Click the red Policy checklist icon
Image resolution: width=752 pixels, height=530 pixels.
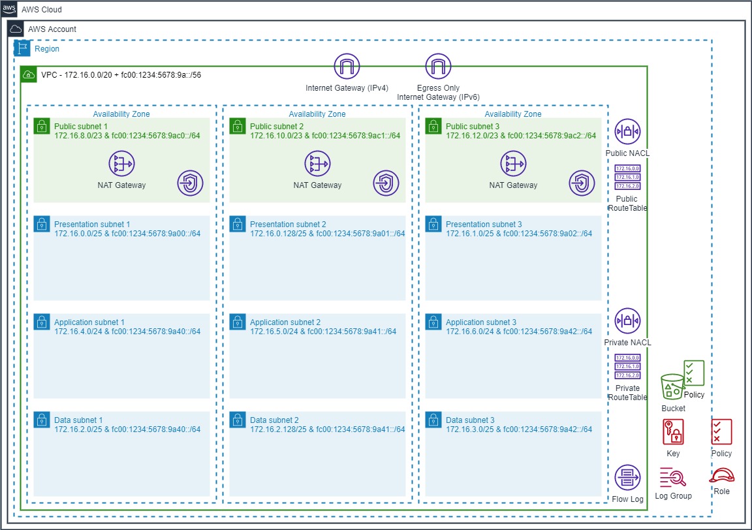pos(721,431)
